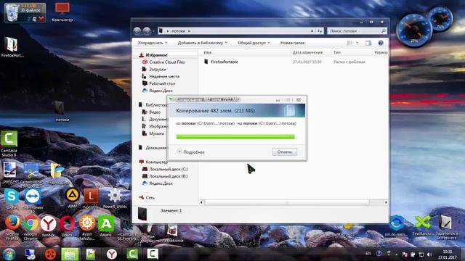Click the horizontal scrollbar left arrow
This screenshot has height=261, width=465.
[x=201, y=202]
